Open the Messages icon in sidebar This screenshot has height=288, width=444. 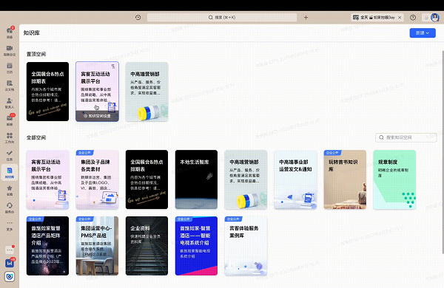pyautogui.click(x=10, y=32)
